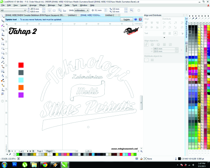Screen dimensions: 210x168
Task: Switch to the DHENY Sweater Betlehem document tab
Action: click(x=35, y=15)
